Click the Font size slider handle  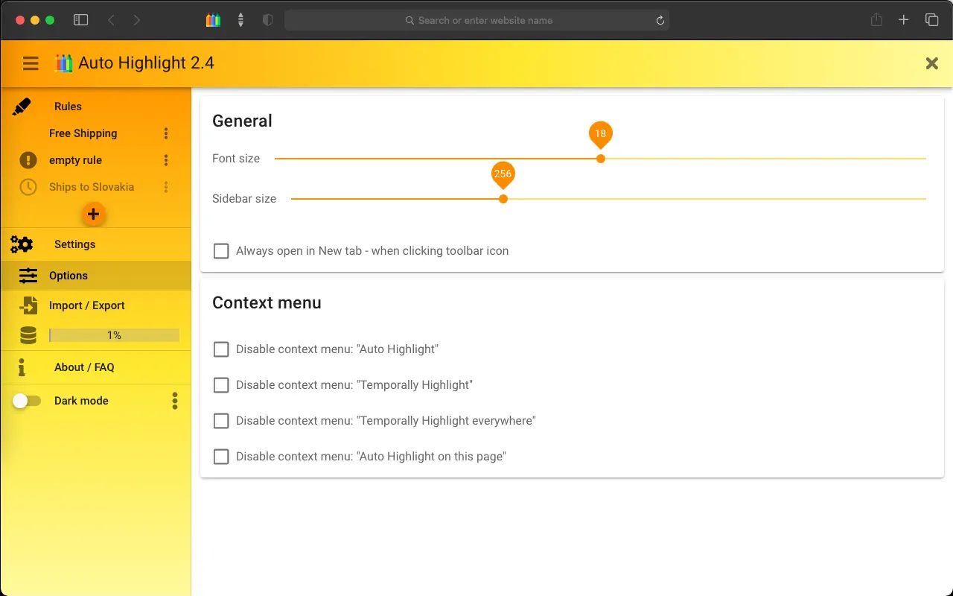pyautogui.click(x=601, y=159)
